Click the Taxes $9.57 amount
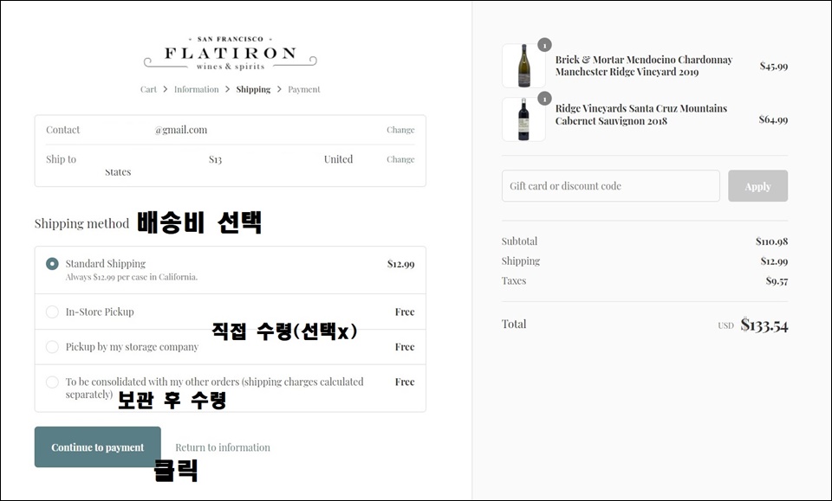 coord(777,281)
